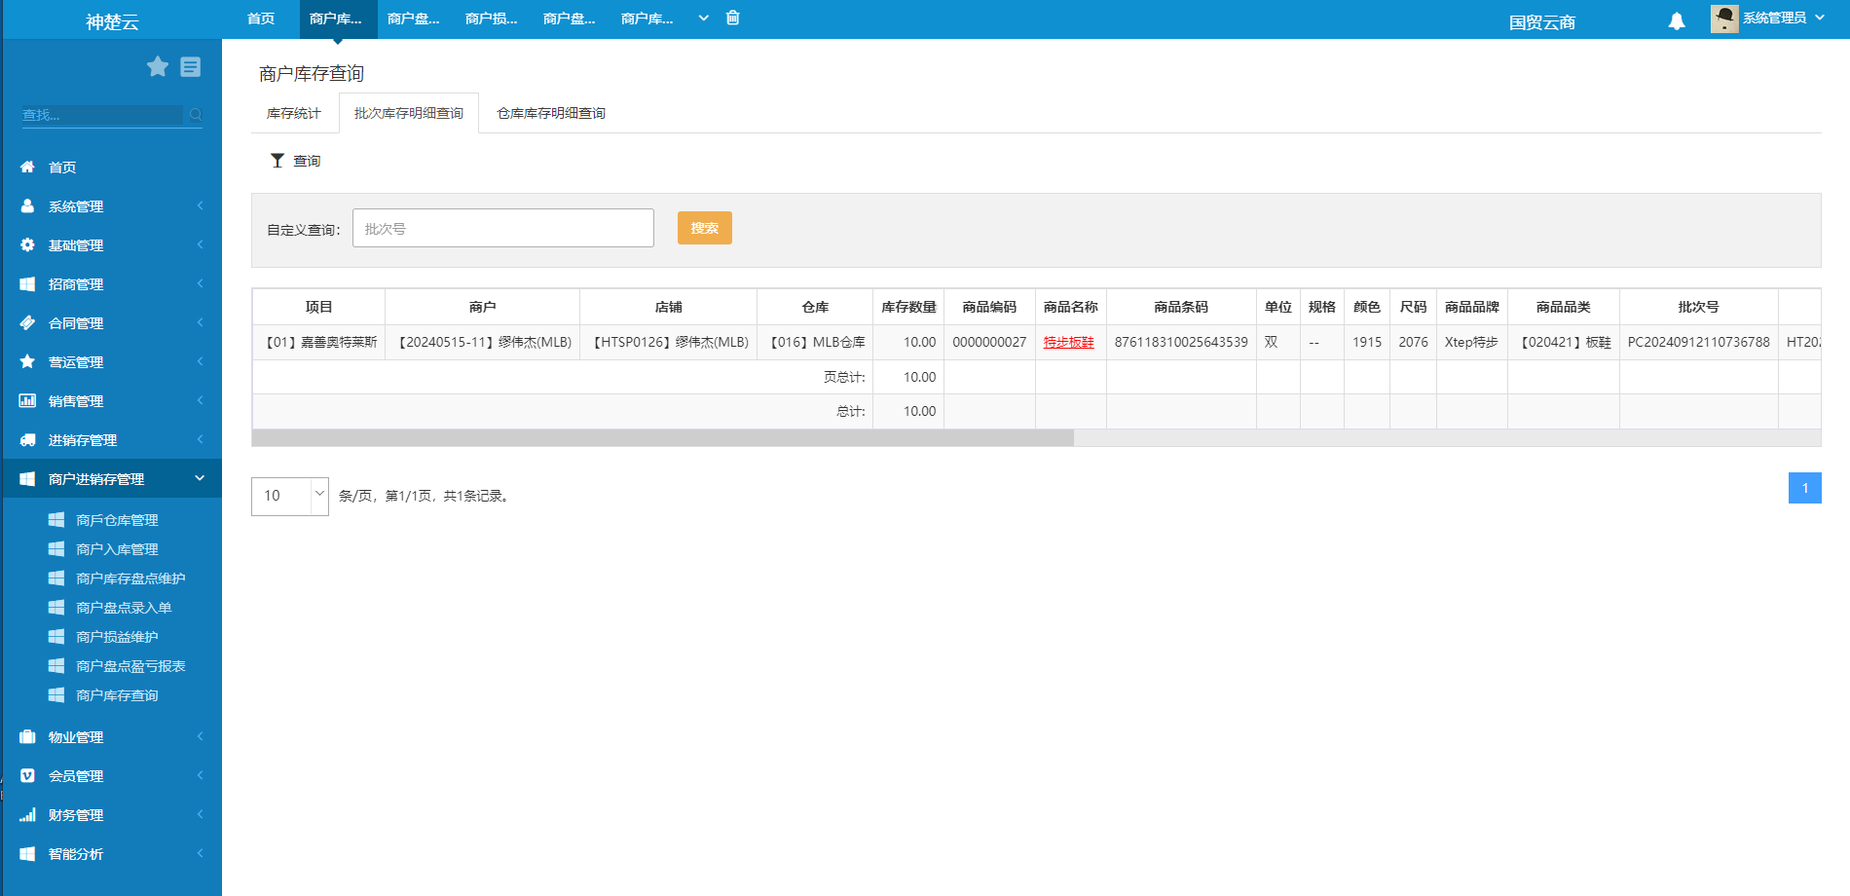Click the chart icon of 销售管理
The height and width of the screenshot is (896, 1850).
(x=27, y=400)
